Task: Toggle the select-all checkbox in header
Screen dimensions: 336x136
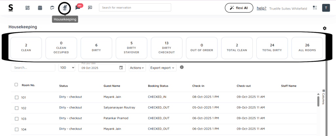Action: pos(16,85)
